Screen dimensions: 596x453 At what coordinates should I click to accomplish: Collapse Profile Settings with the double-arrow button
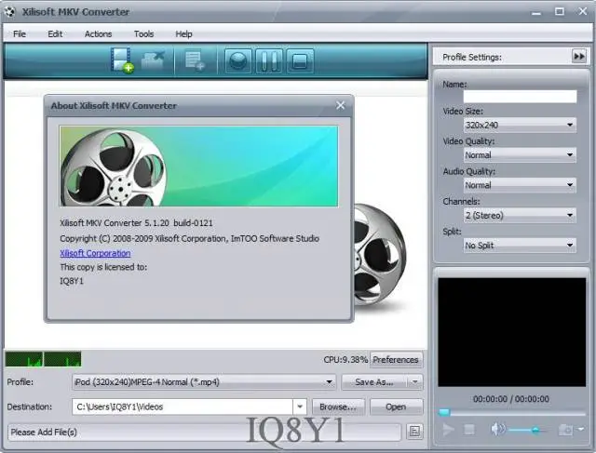[579, 57]
